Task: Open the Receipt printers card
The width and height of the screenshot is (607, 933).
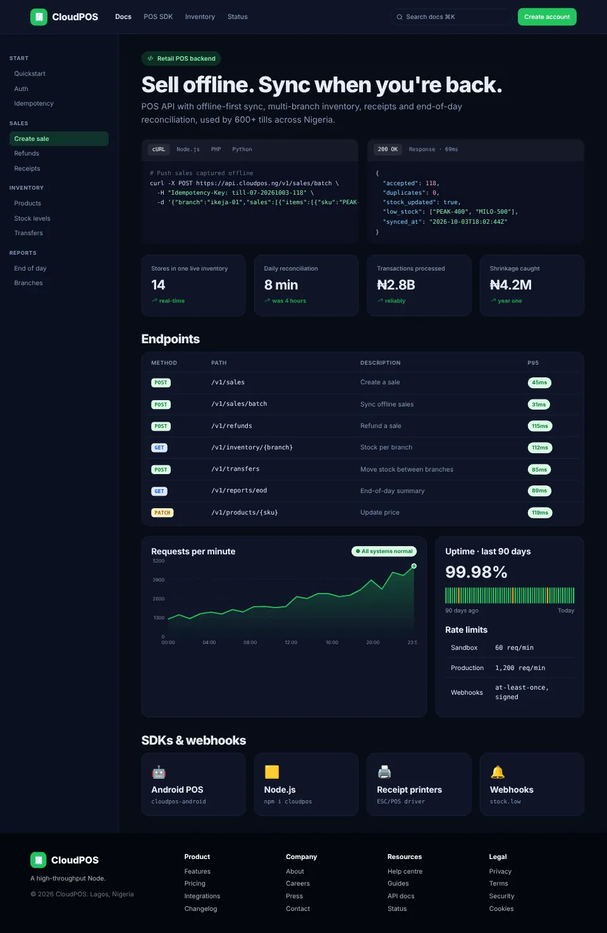Action: [x=419, y=784]
